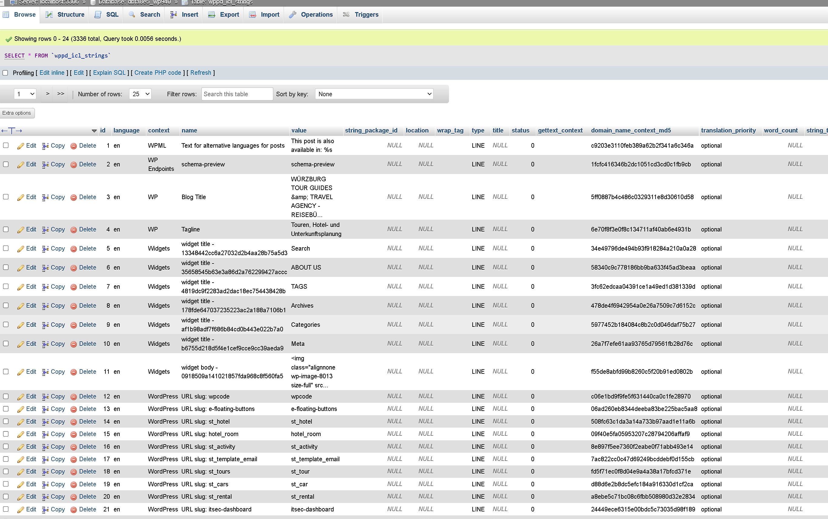Screen dimensions: 828x519
Task: Click the SELECT keyword in the query
Action: click(15, 56)
